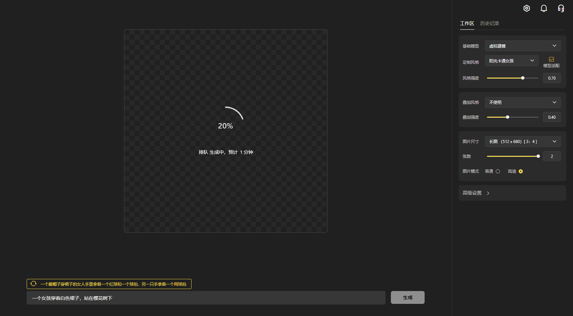Click the 张数 value box
This screenshot has width=573, height=316.
pyautogui.click(x=552, y=156)
